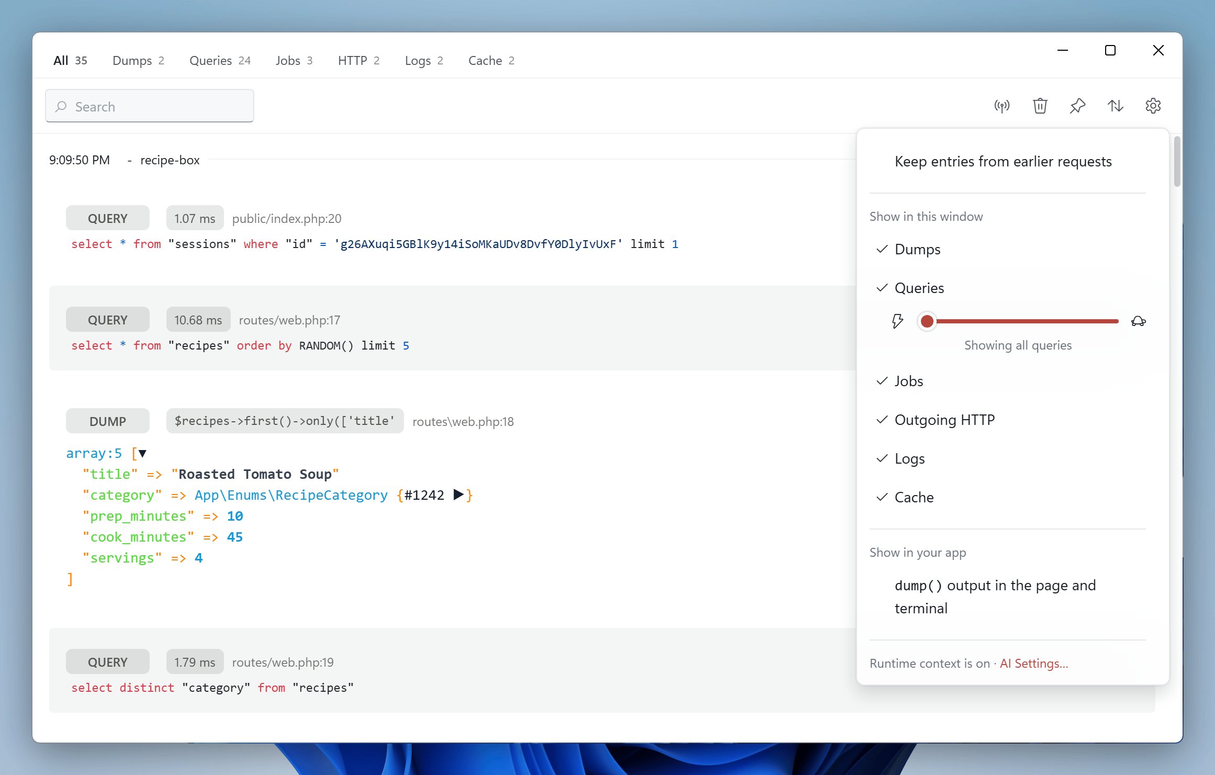The width and height of the screenshot is (1215, 775).
Task: Expand the RecipeCategory #1242 object arrow
Action: coord(458,495)
